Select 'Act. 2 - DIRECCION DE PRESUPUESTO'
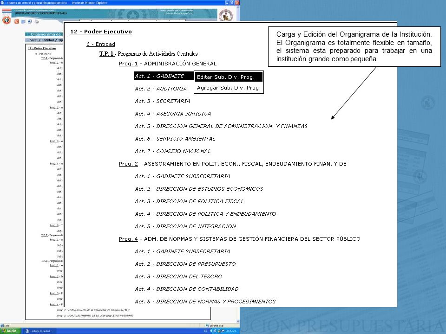This screenshot has width=446, height=334. tap(185, 264)
